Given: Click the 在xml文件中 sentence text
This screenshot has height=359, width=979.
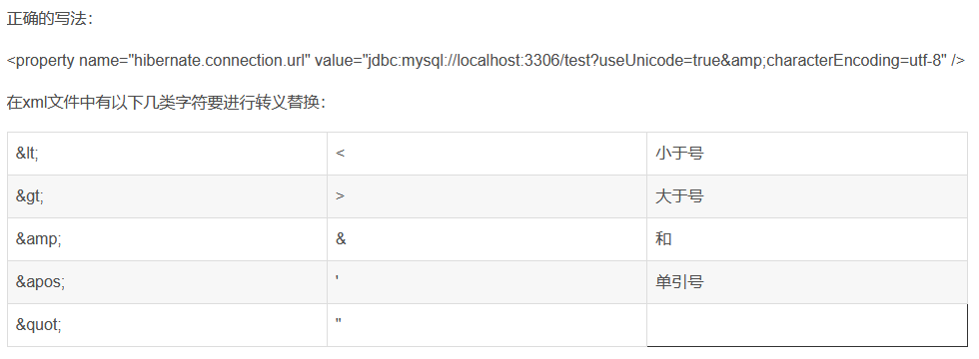Looking at the screenshot, I should point(166,103).
